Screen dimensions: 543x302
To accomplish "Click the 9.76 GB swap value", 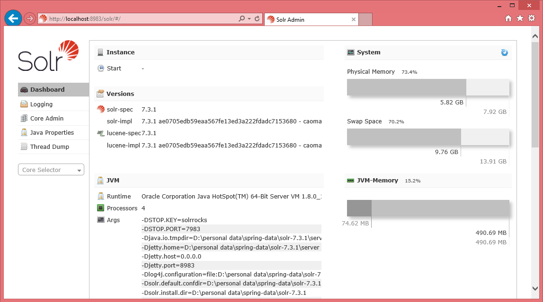I will pos(446,152).
